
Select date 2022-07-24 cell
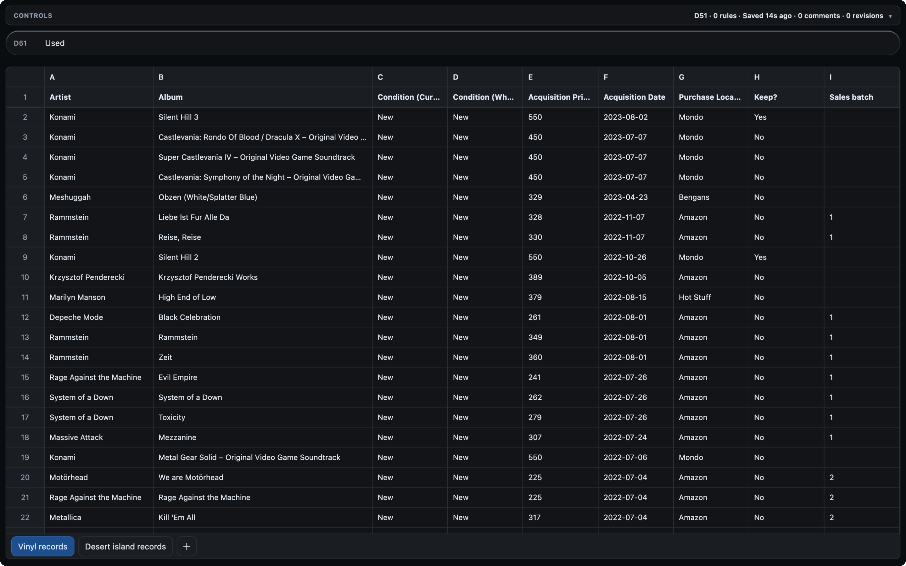point(635,437)
